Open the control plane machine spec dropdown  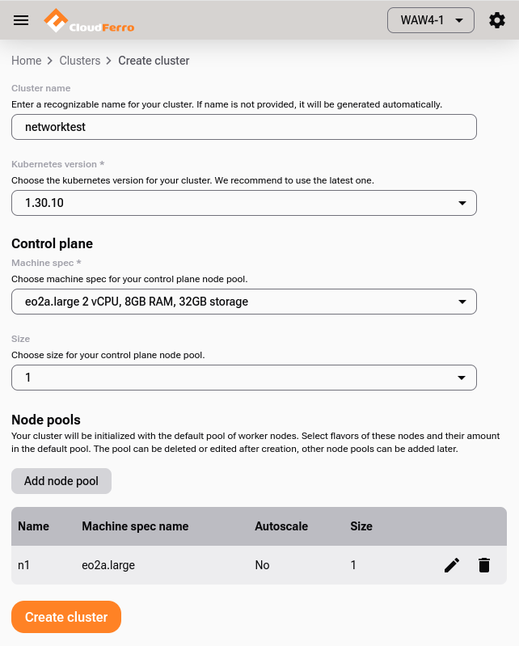[244, 302]
